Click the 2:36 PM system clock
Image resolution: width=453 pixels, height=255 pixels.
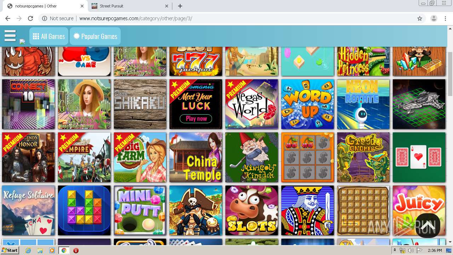click(x=435, y=250)
